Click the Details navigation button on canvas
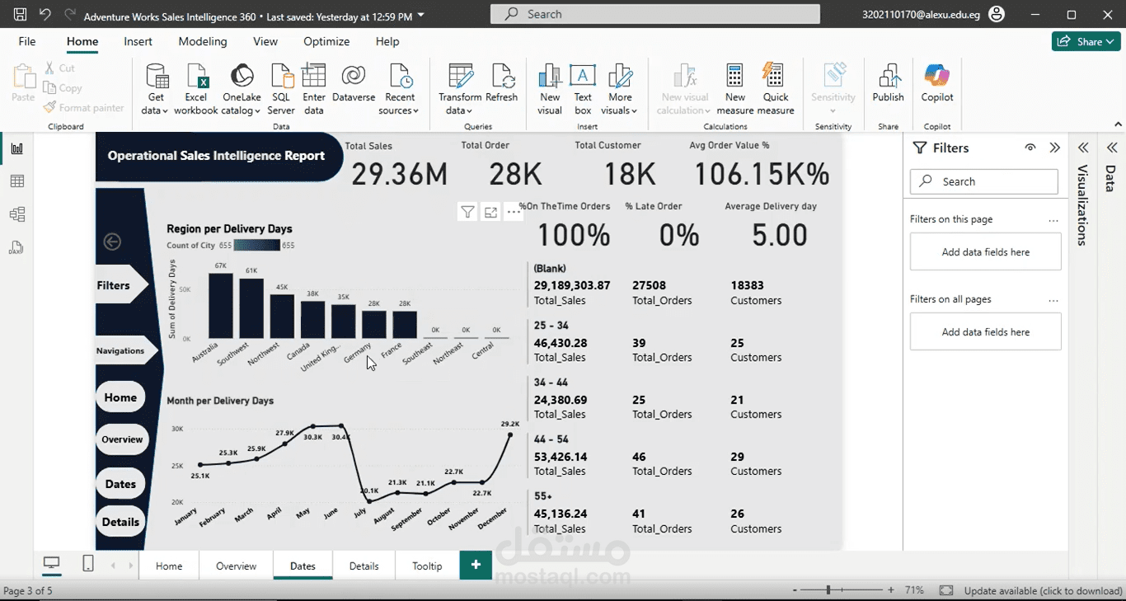 pos(120,522)
